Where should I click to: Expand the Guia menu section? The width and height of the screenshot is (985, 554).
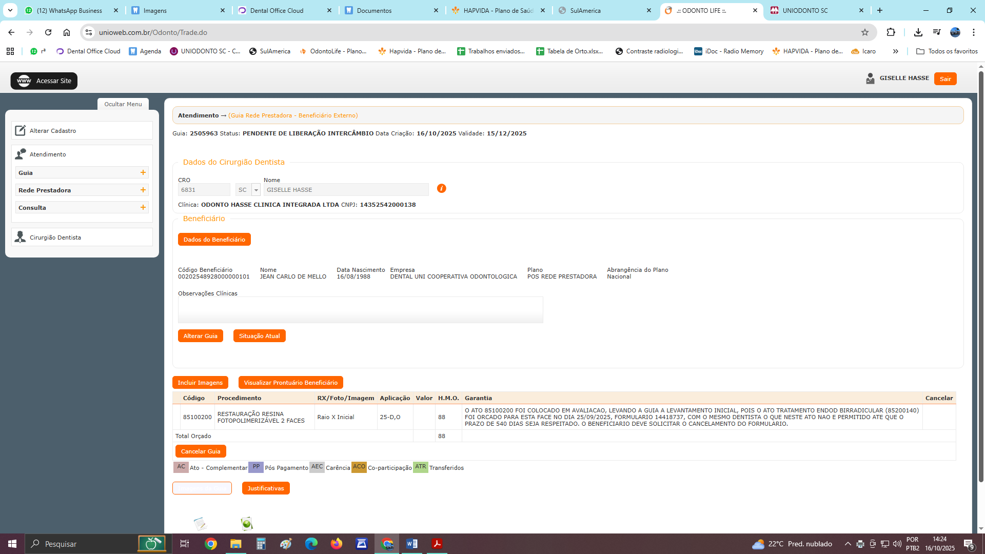[143, 173]
